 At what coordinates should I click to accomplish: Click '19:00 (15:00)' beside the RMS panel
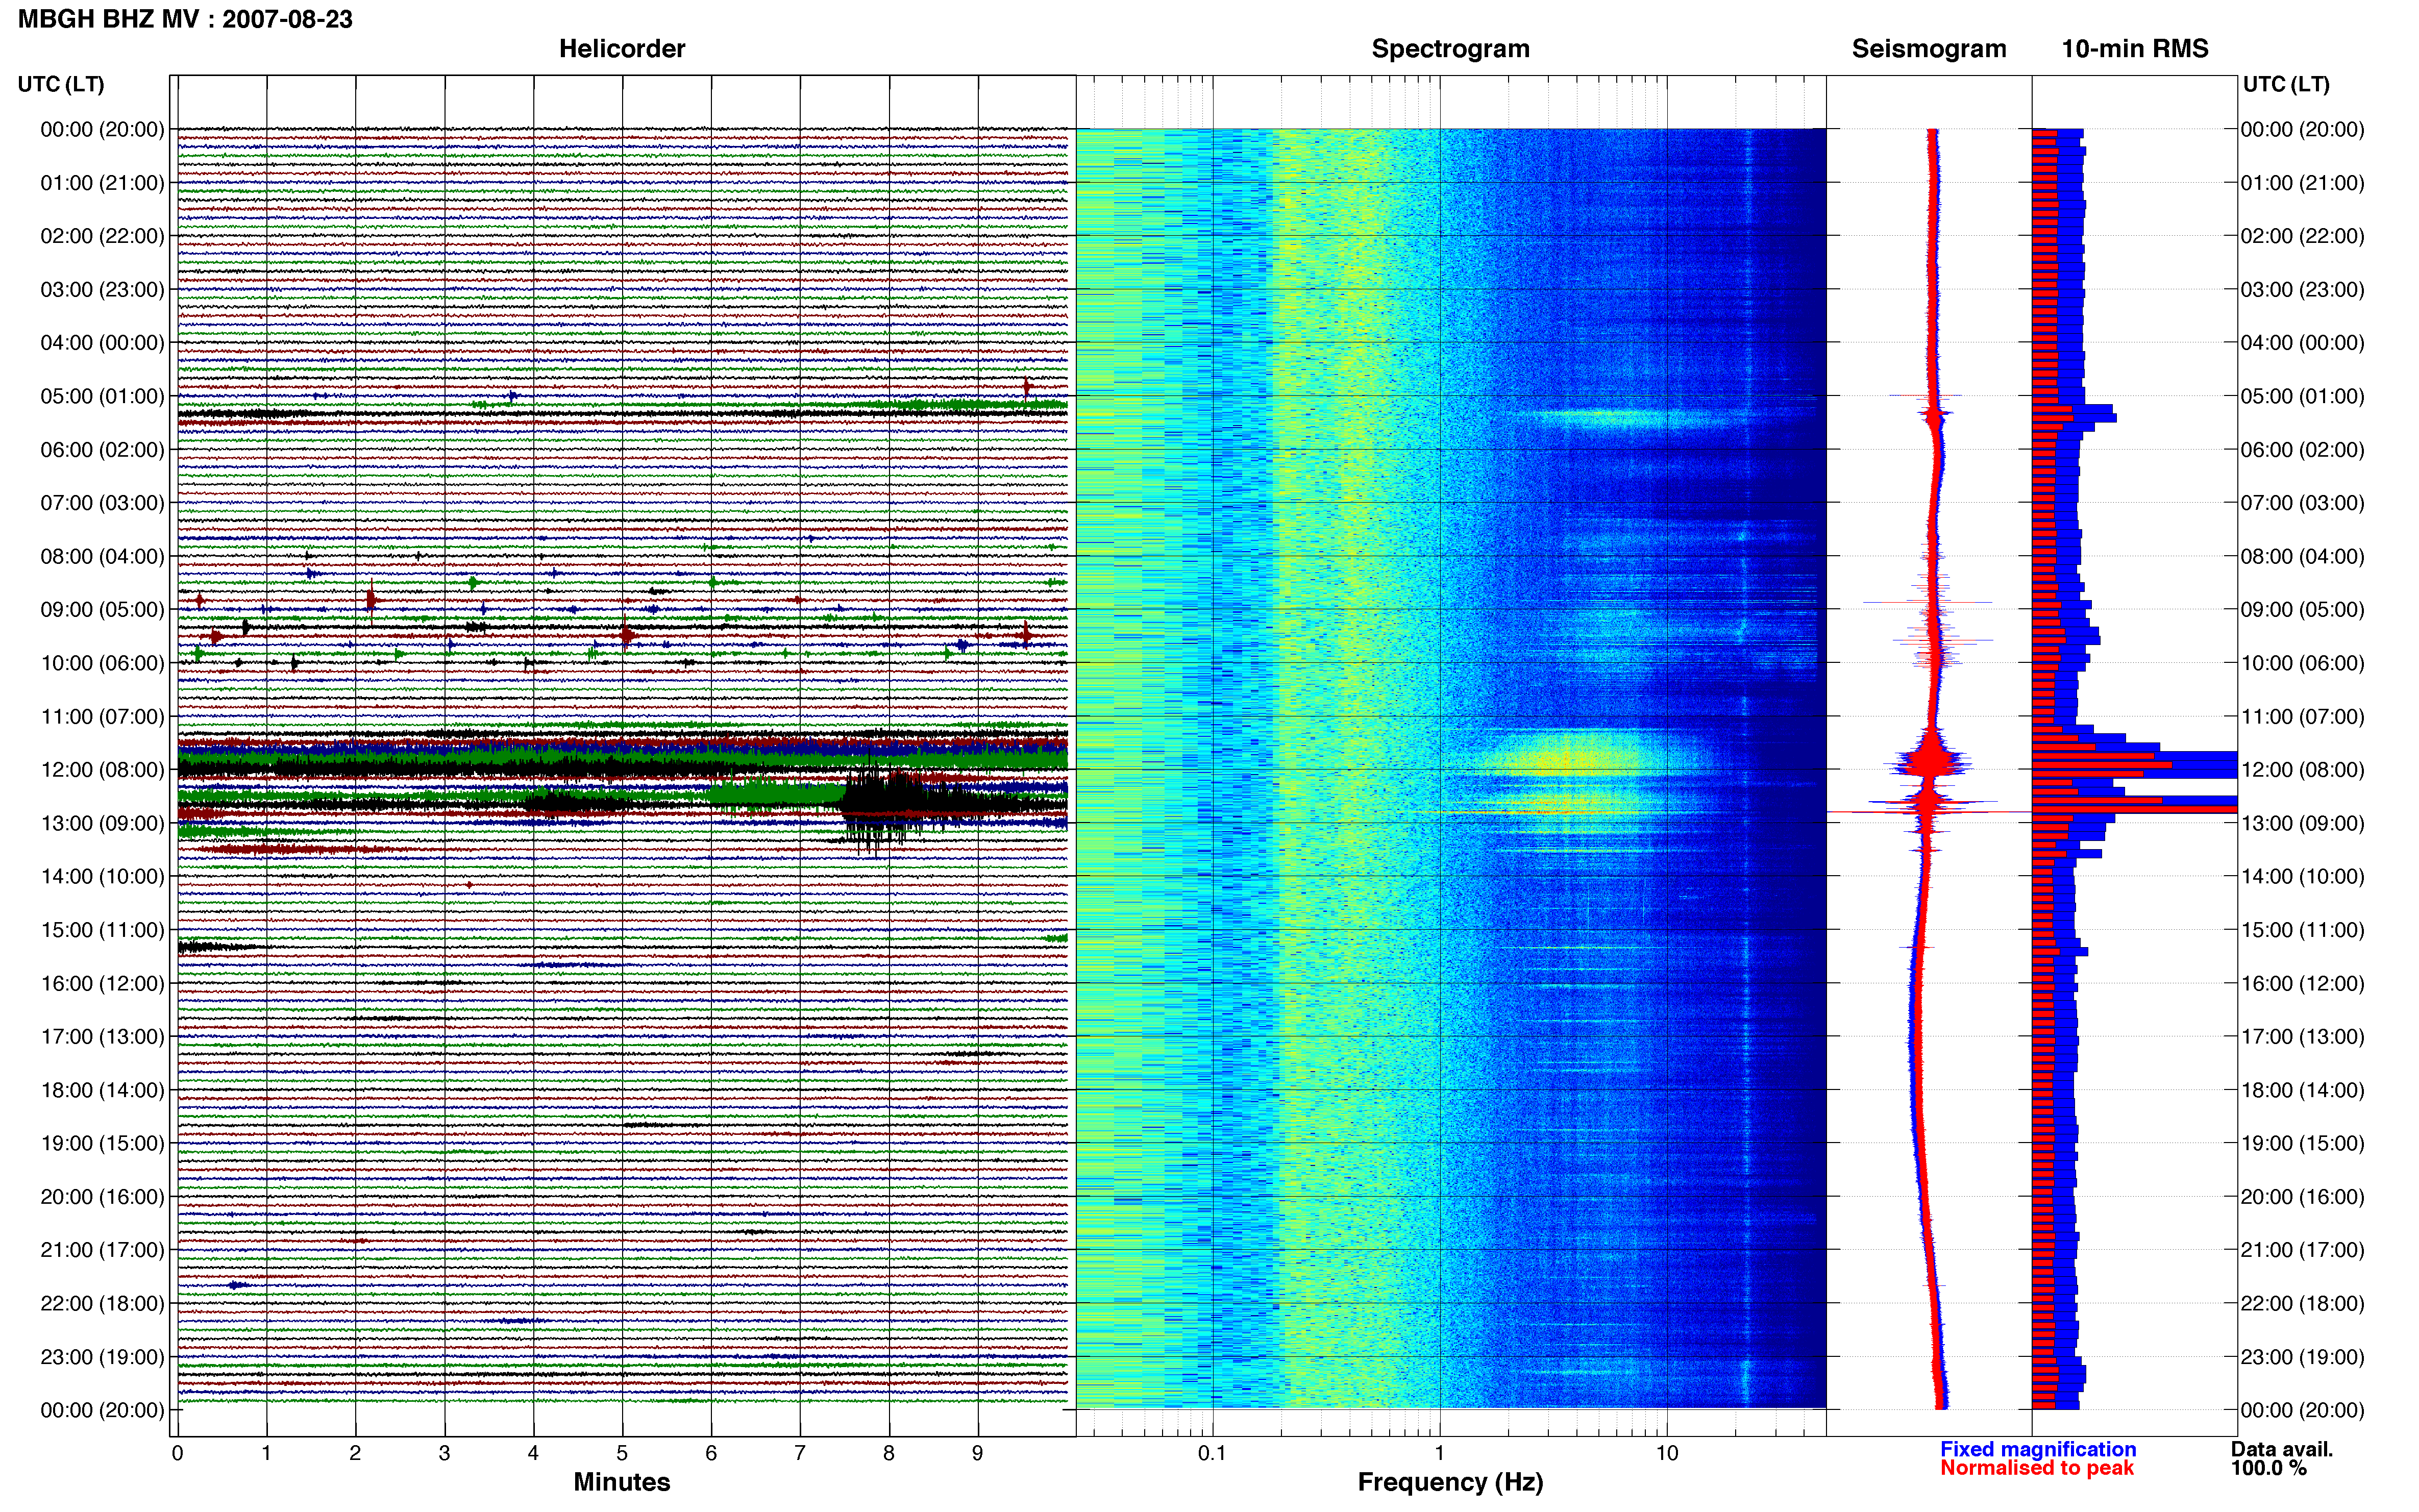[2303, 1143]
